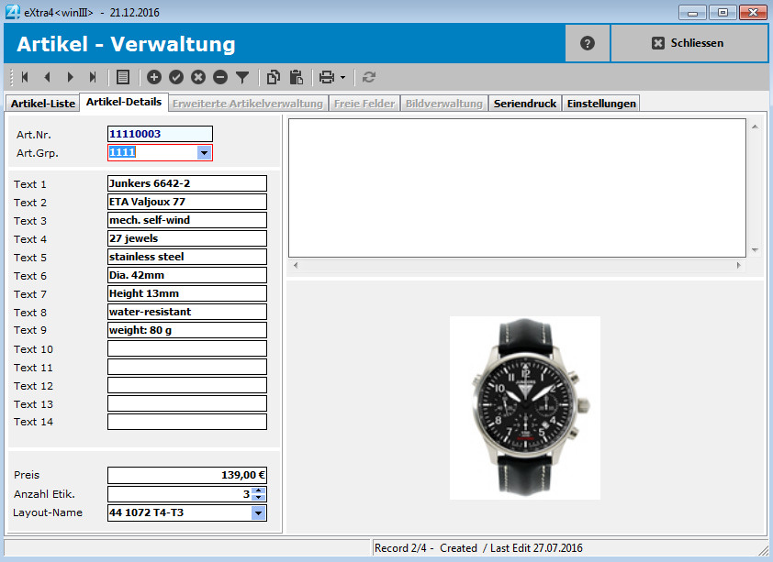Switch to the Artikel-Liste tab
Image resolution: width=773 pixels, height=562 pixels.
tap(42, 103)
